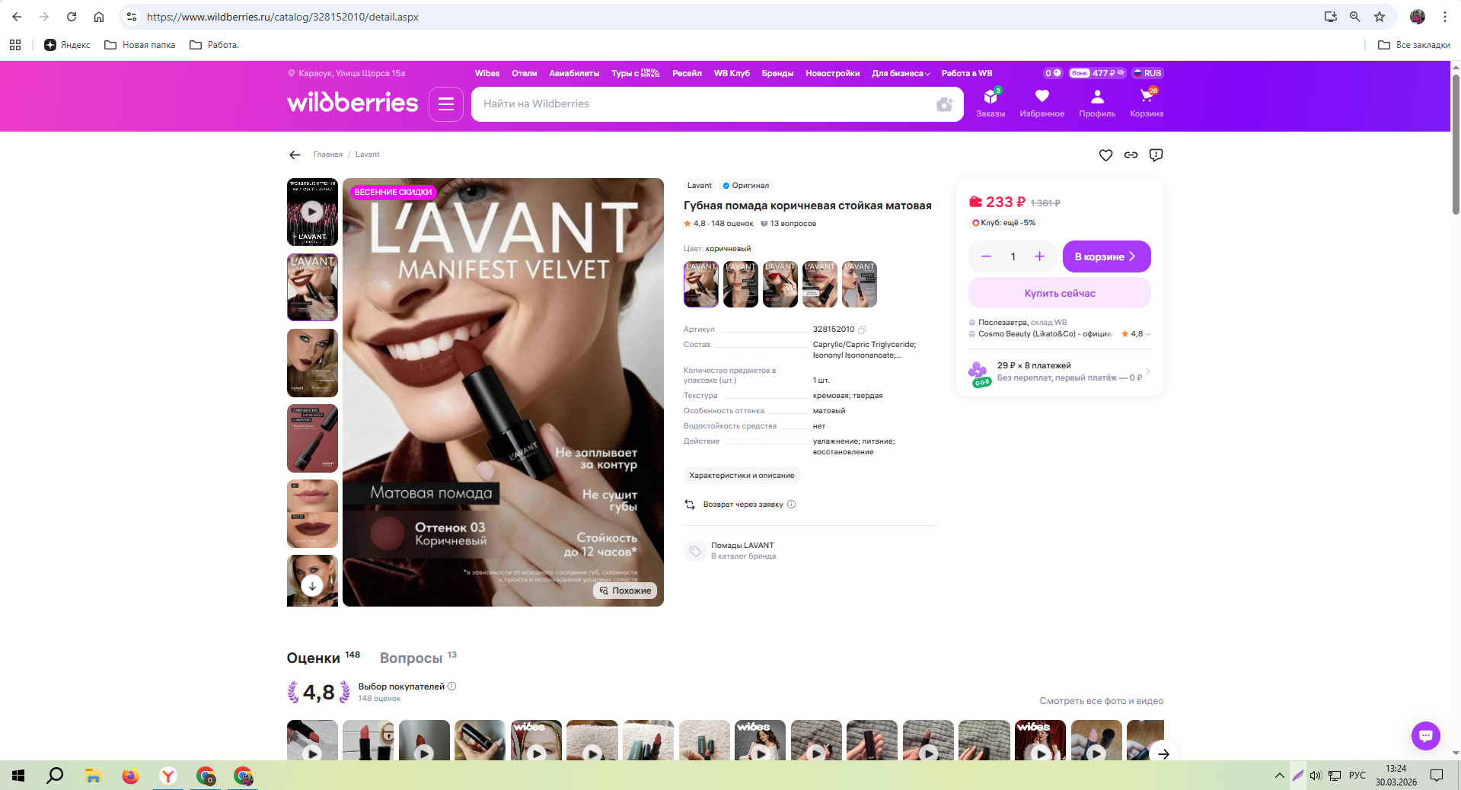Decrease quantity with the minus button

[x=986, y=256]
